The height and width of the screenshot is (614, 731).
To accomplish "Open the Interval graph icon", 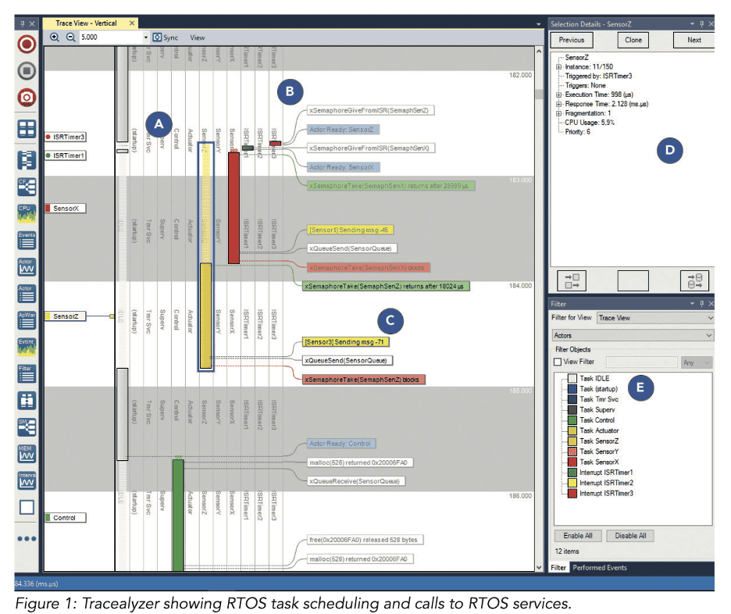I will point(27,480).
